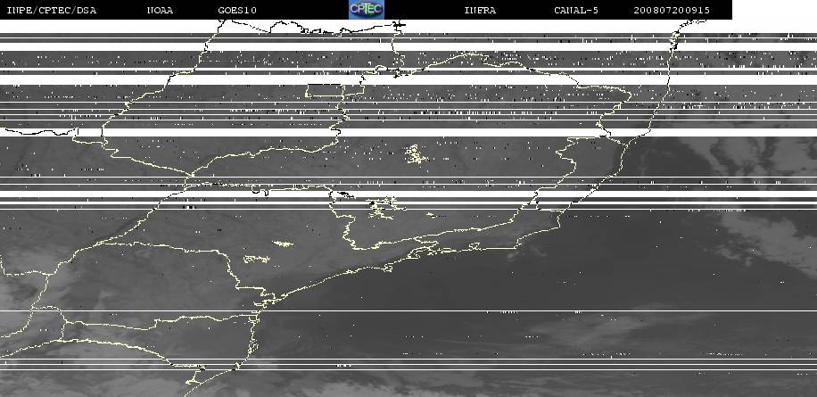Viewport: 817px width, 397px height.
Task: Select the thin white scan line over ocean
Action: click(408, 311)
